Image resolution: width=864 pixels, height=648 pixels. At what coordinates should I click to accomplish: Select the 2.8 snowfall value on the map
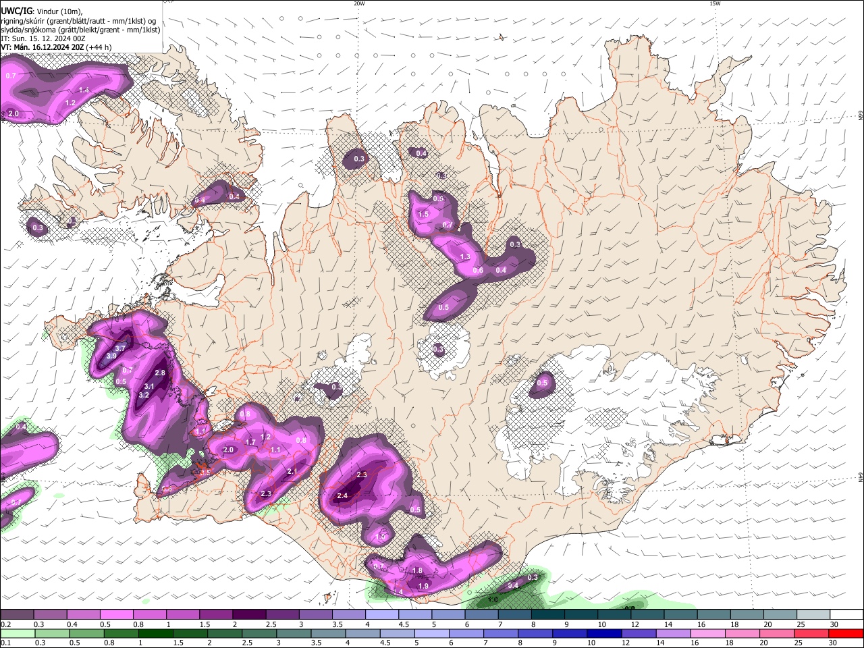coord(160,373)
